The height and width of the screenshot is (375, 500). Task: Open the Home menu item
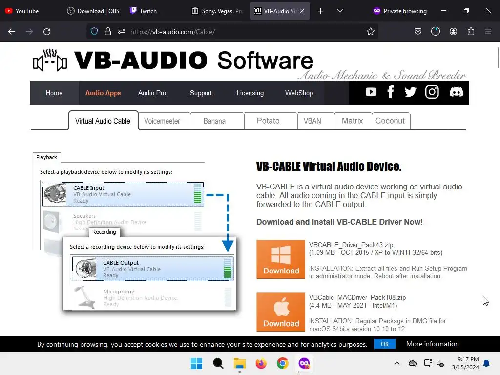[x=54, y=93]
